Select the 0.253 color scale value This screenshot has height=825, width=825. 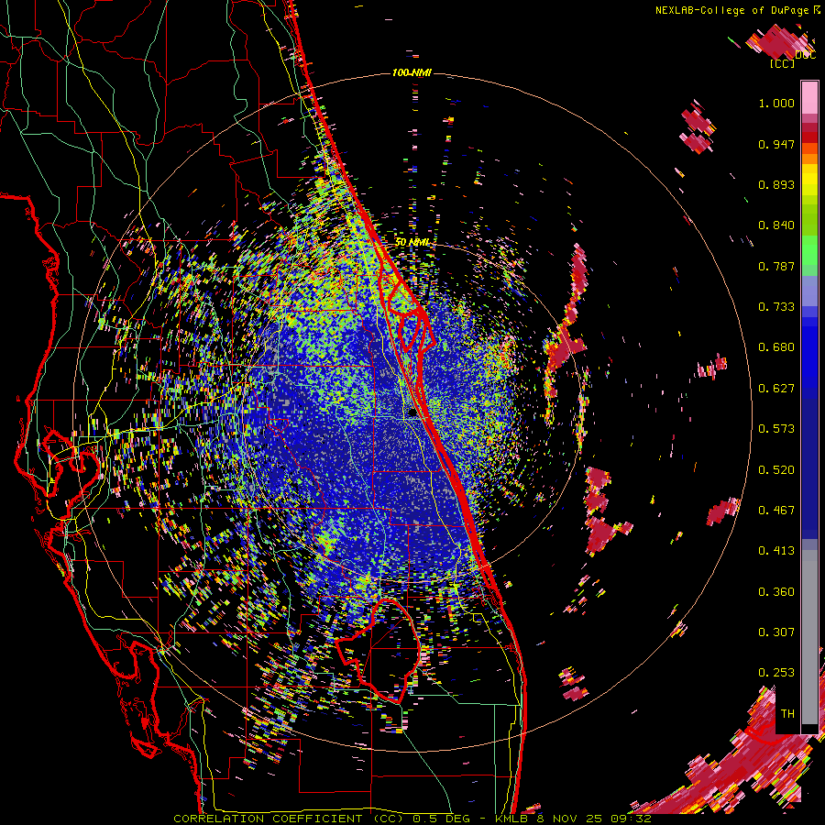coord(776,673)
